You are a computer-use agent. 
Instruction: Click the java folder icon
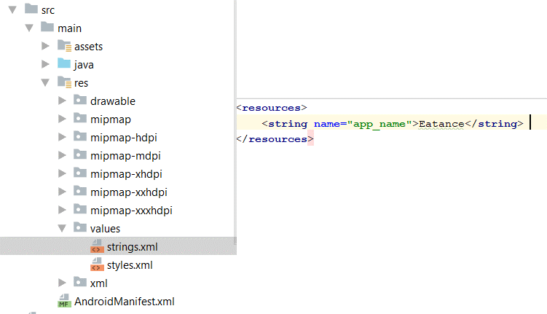(64, 64)
